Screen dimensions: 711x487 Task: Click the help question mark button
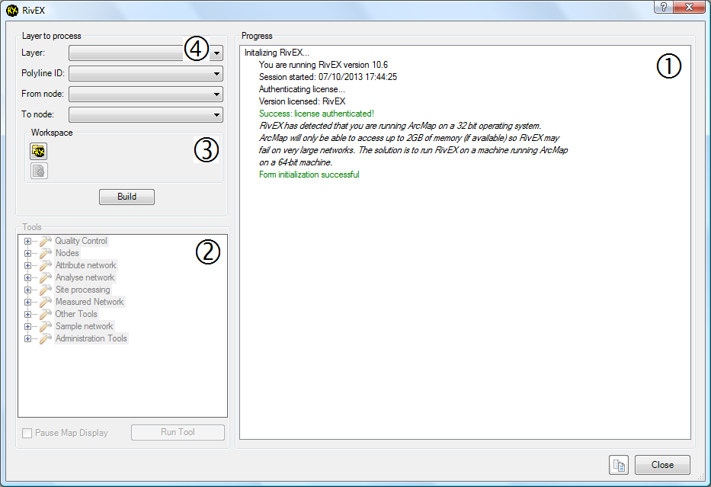(x=664, y=7)
